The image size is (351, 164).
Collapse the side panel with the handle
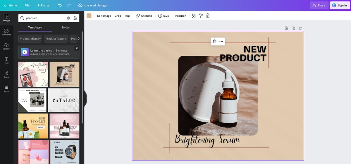tap(85, 98)
